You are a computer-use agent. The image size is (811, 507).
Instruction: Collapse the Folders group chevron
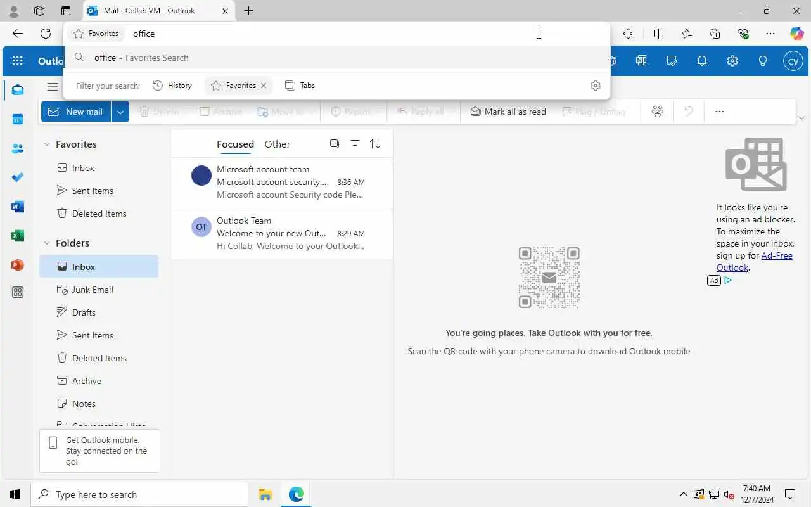pos(47,243)
